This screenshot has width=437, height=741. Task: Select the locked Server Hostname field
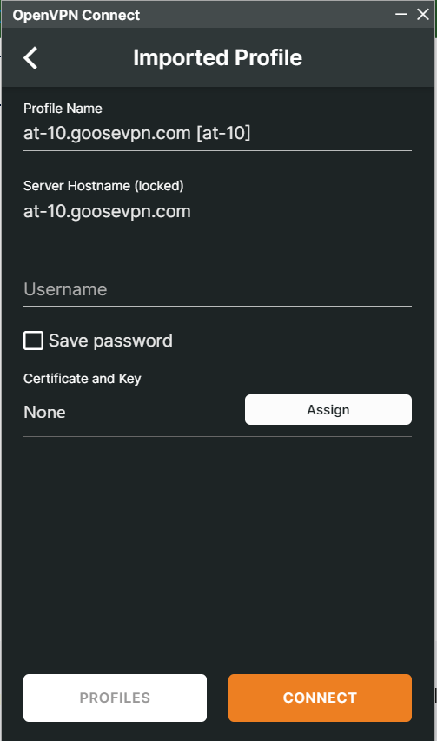217,211
